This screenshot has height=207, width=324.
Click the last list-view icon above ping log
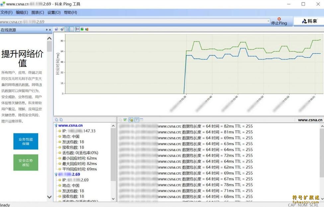click(141, 120)
